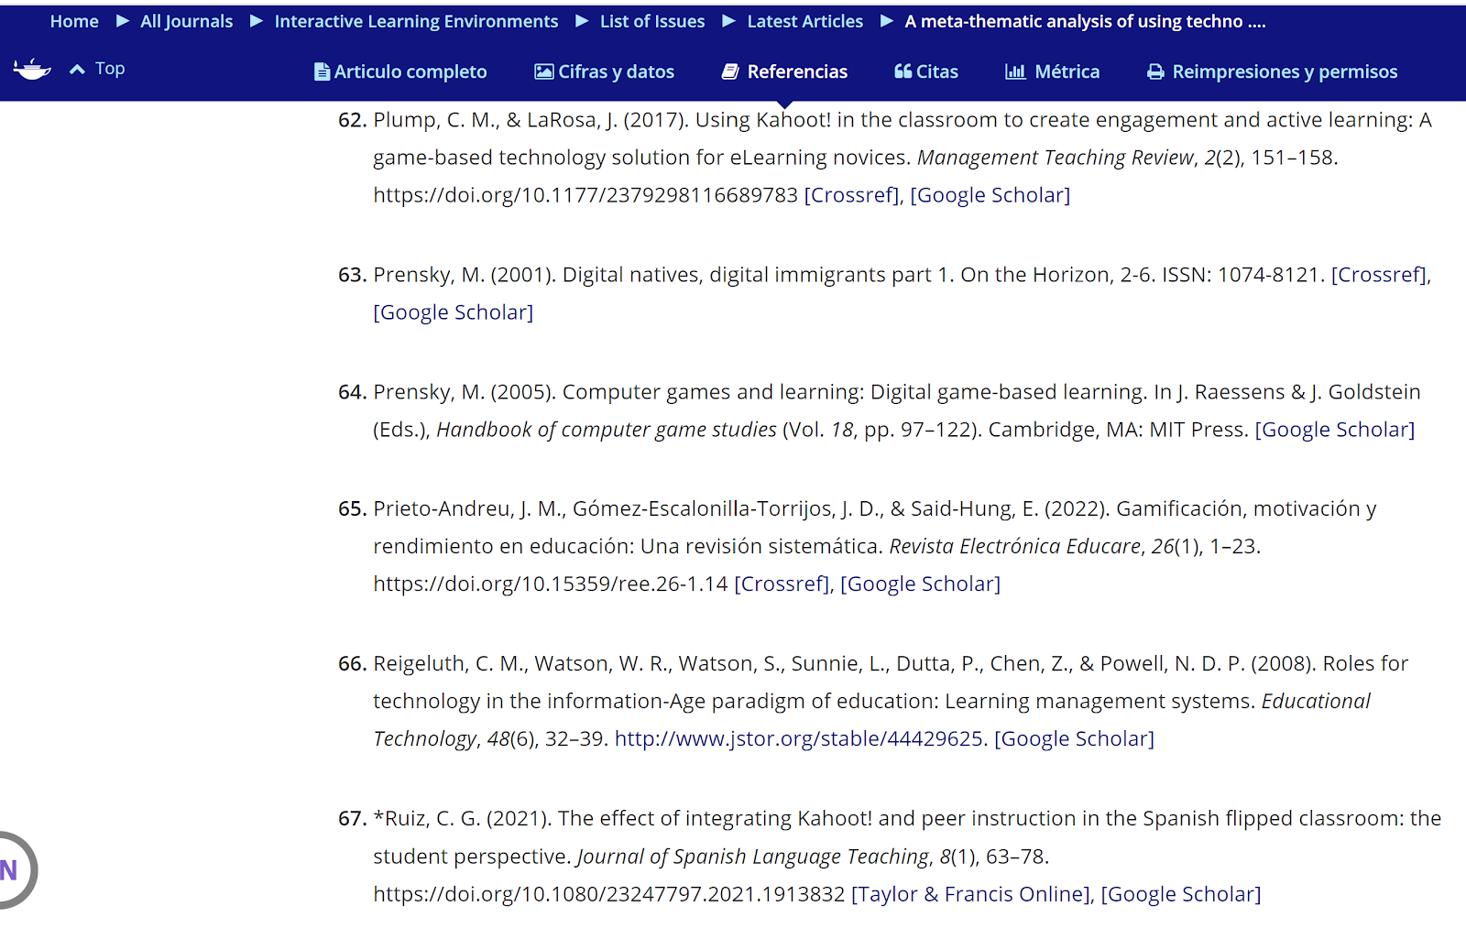Viewport: 1466px width, 939px height.
Task: Click the document icon before Articulo completo
Action: click(322, 71)
